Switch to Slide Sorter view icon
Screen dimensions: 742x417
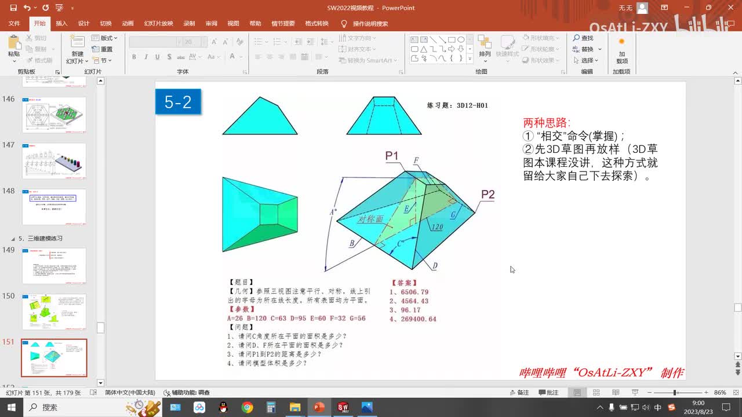click(x=595, y=393)
